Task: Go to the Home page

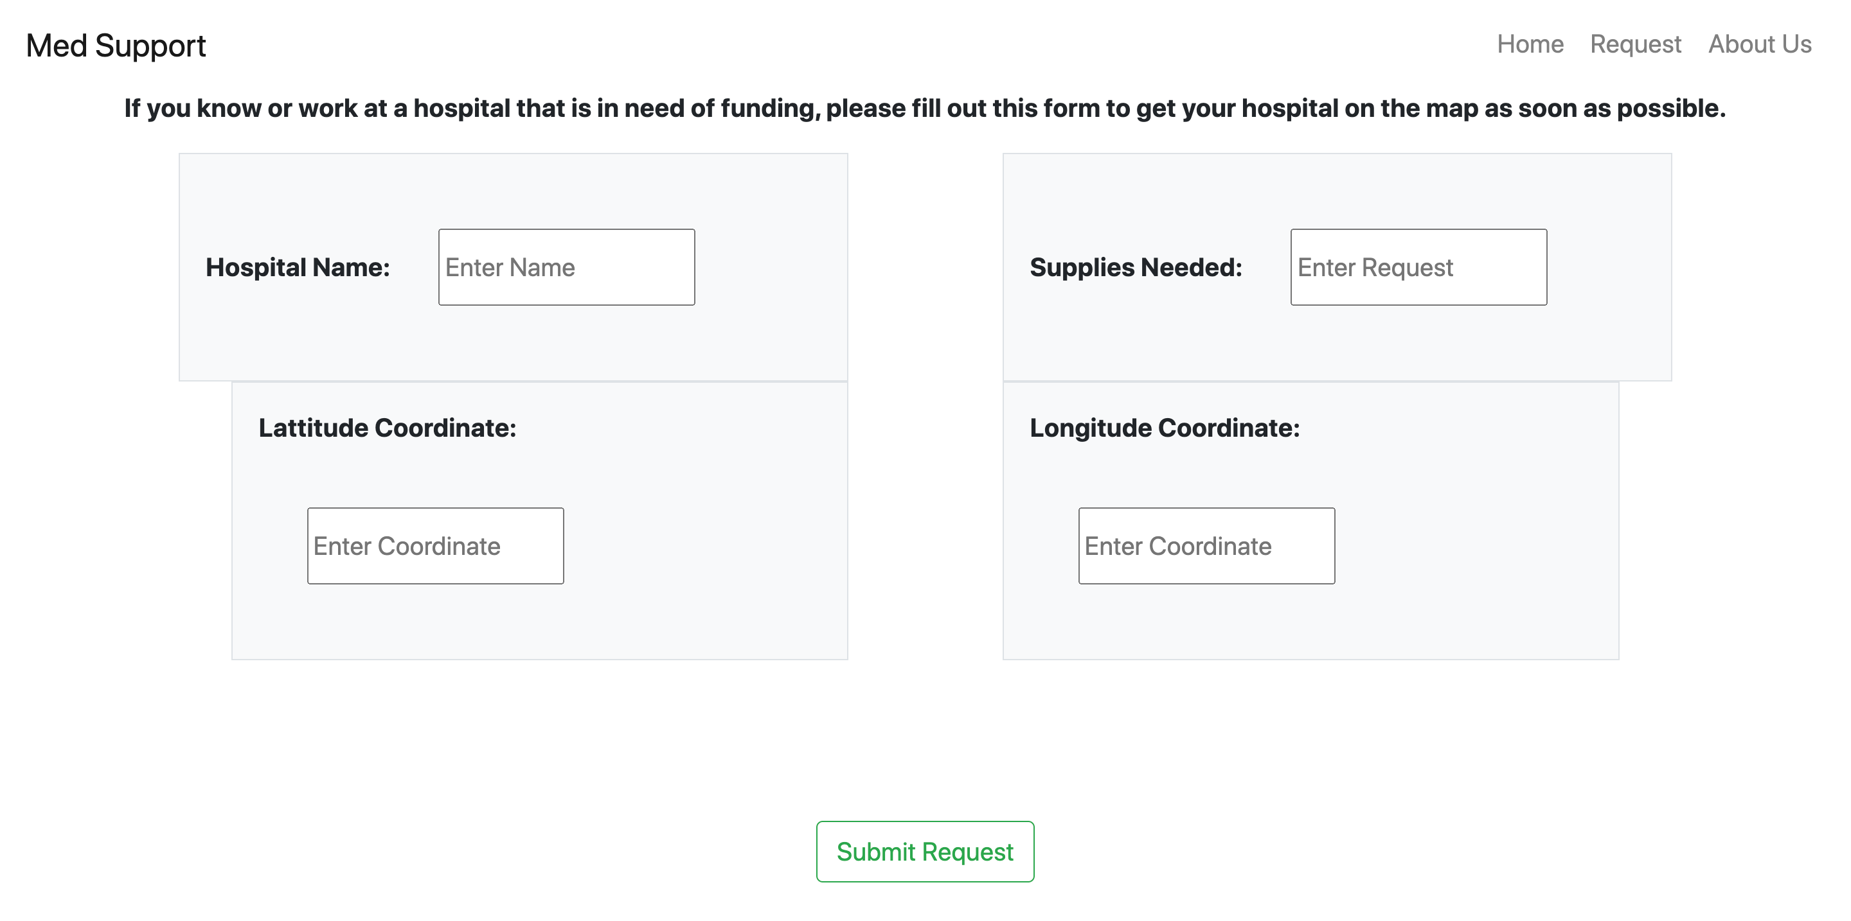Action: coord(1530,44)
